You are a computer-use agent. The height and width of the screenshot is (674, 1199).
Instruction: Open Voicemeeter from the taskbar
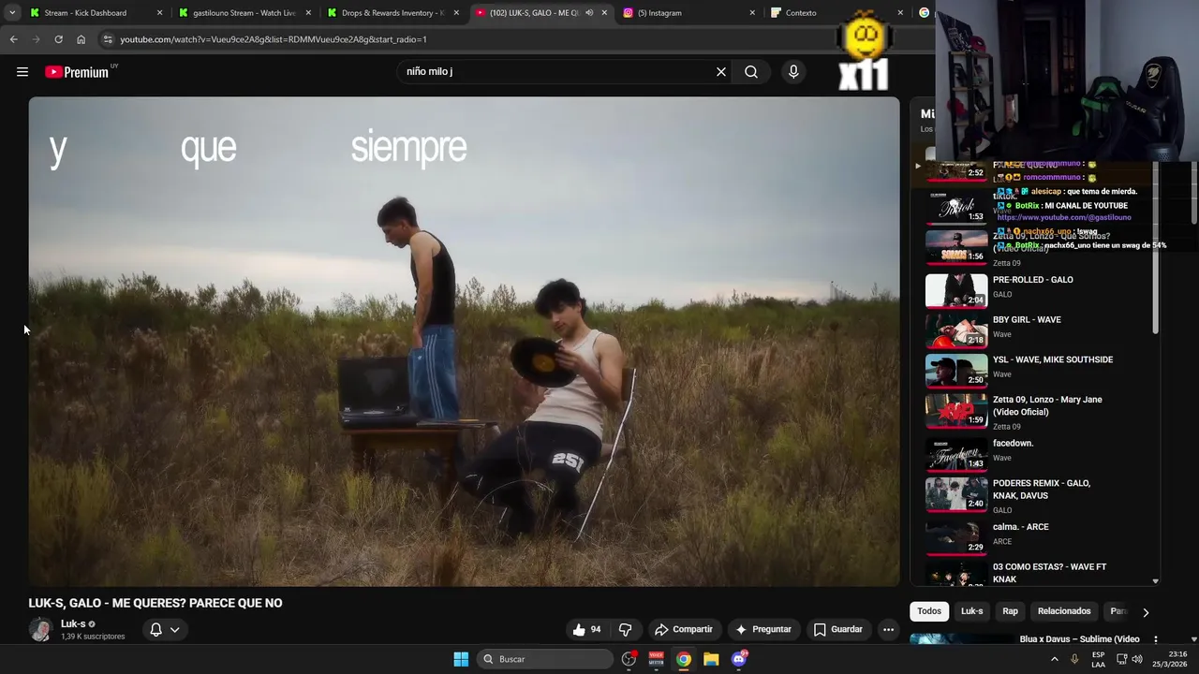coord(656,659)
